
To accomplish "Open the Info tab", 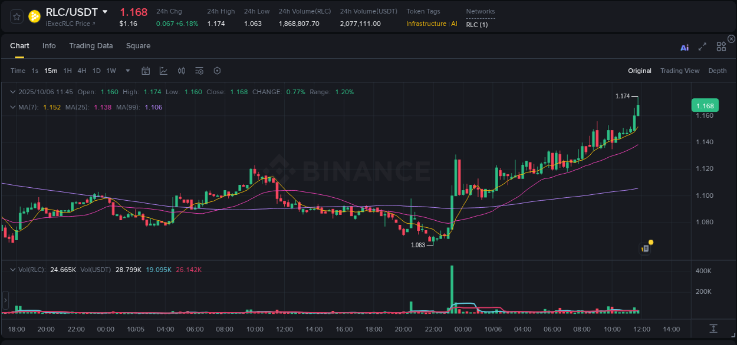I will [49, 45].
